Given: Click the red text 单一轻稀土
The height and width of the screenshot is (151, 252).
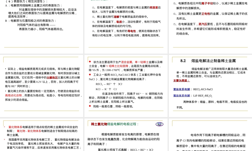Looking at the screenshot, I should point(142,62).
